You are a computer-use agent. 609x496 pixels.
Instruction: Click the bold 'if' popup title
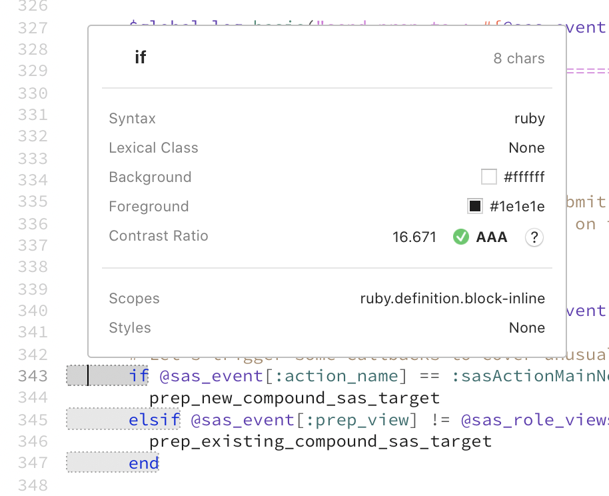(140, 57)
